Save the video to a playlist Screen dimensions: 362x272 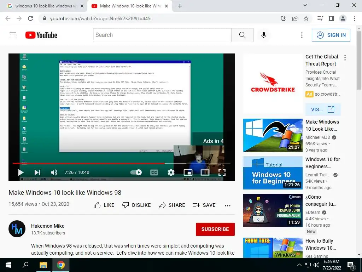tap(204, 205)
